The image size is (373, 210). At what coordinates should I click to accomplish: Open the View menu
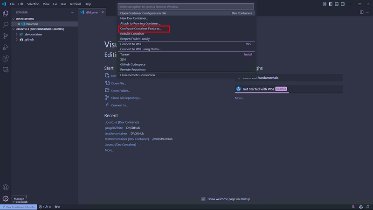coord(46,4)
